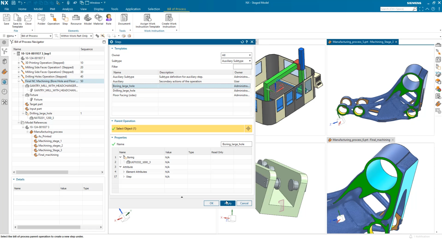Click the Filter input field in Templates section
The height and width of the screenshot is (239, 442).
[242, 66]
